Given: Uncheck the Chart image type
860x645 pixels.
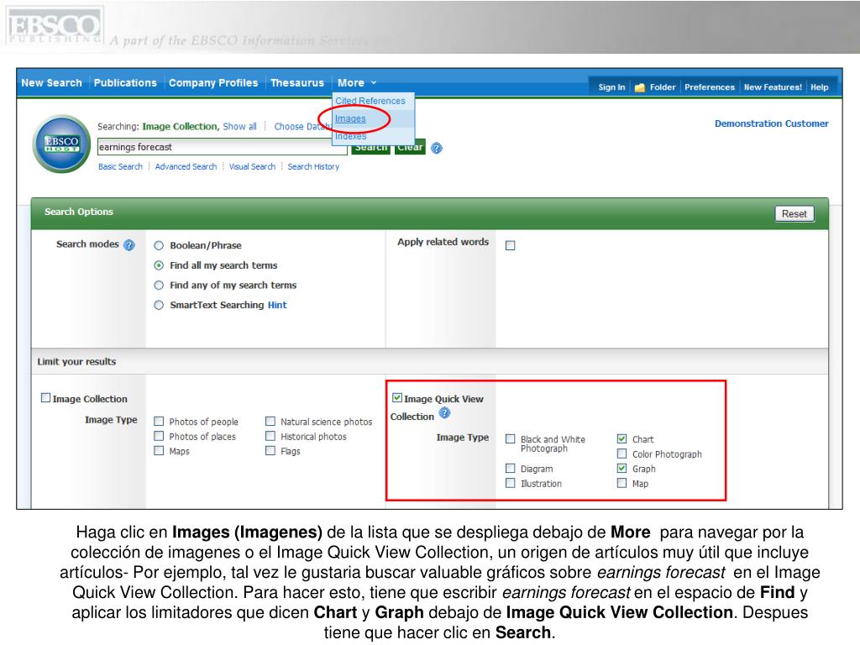Looking at the screenshot, I should coord(622,438).
